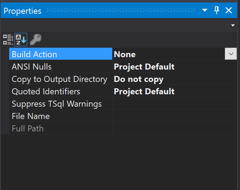Click the File Name value field
Image resolution: width=240 pixels, height=190 pixels.
tap(174, 116)
